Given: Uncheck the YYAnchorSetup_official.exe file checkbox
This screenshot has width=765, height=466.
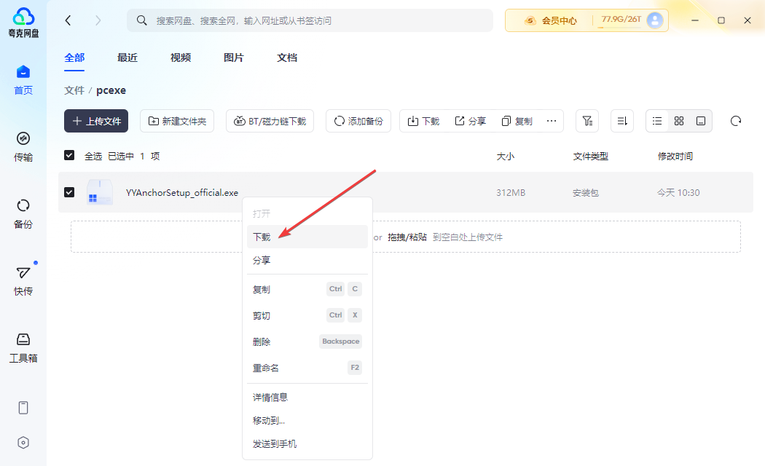Looking at the screenshot, I should pos(69,192).
